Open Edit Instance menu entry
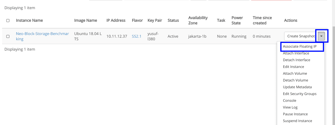Screen dimensions: 335x125 [293, 67]
